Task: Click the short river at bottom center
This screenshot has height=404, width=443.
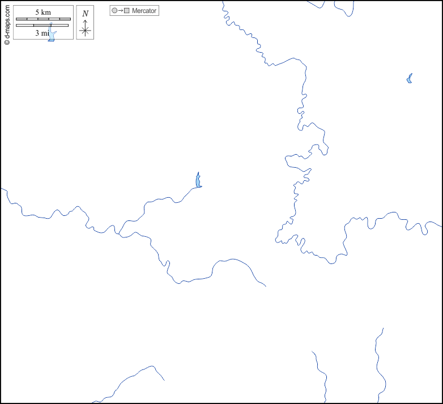Action: [320, 374]
